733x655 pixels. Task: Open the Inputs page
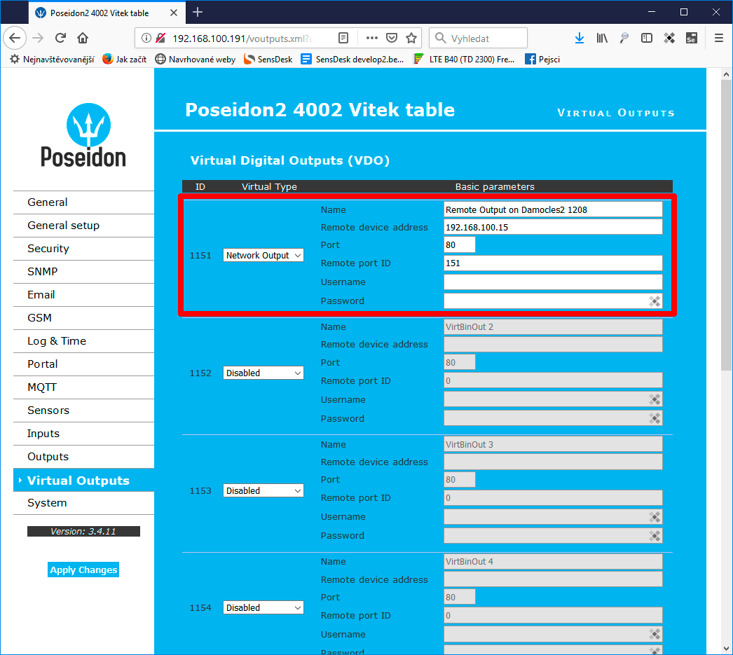click(x=83, y=434)
